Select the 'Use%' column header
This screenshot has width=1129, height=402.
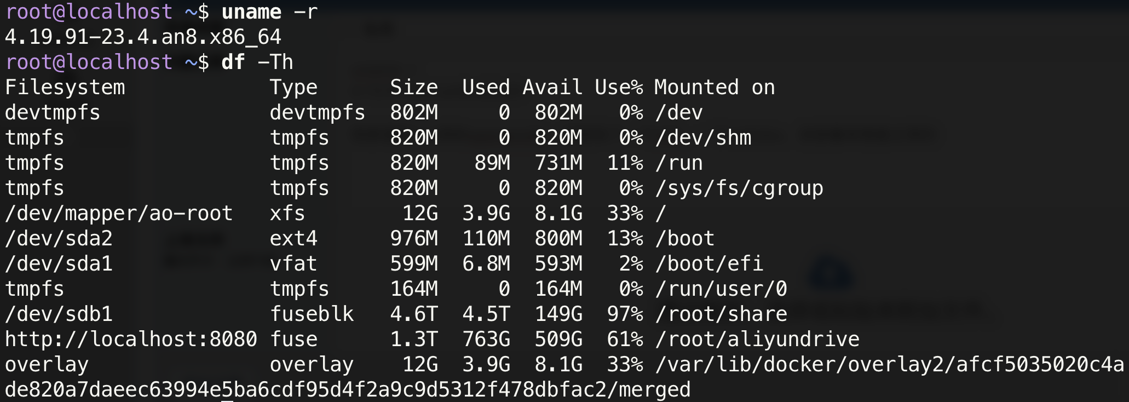coord(619,87)
